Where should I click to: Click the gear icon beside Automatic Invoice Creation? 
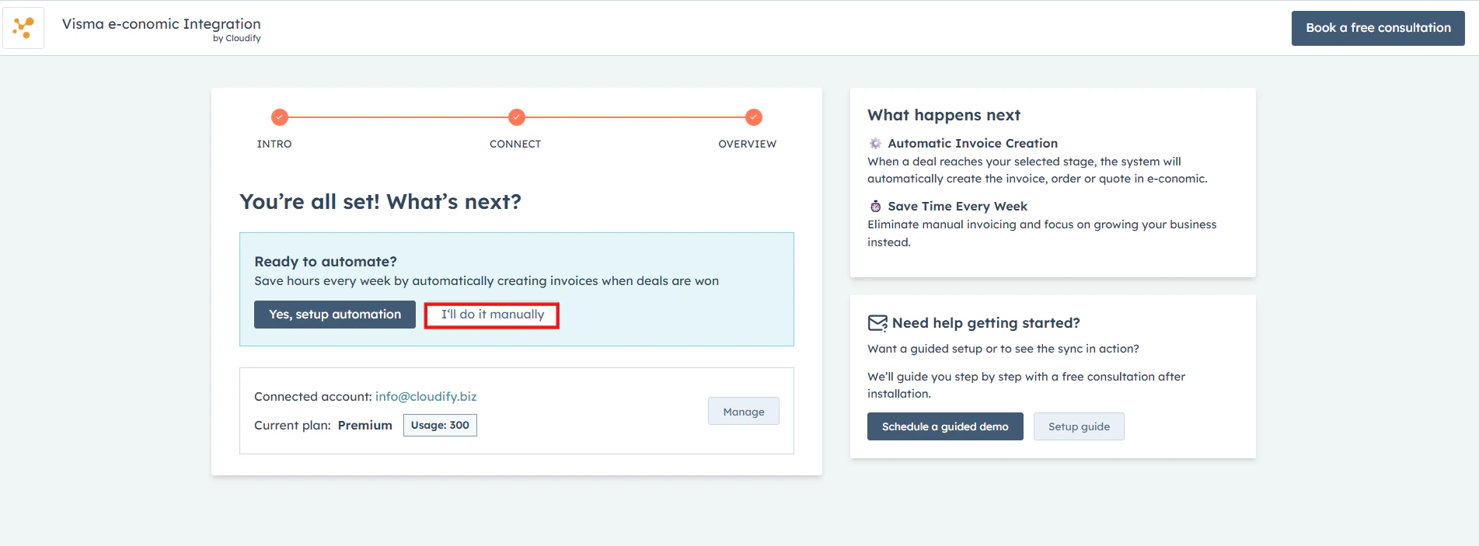875,143
